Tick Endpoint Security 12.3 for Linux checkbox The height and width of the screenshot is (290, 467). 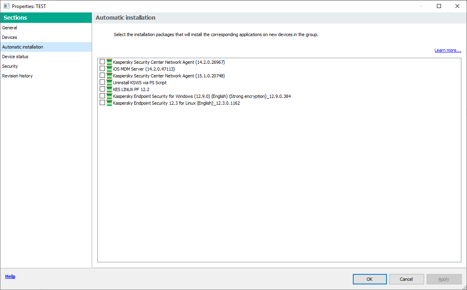click(x=102, y=103)
